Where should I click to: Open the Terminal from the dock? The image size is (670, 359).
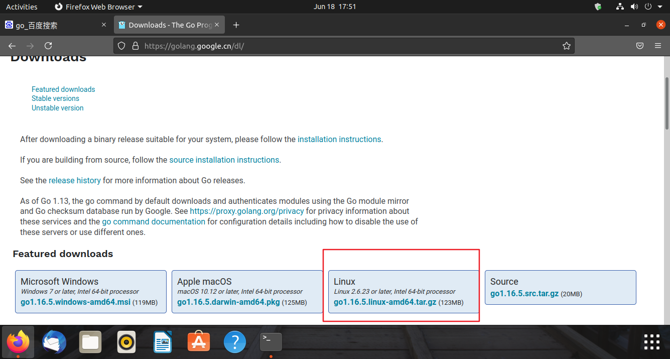pos(271,342)
